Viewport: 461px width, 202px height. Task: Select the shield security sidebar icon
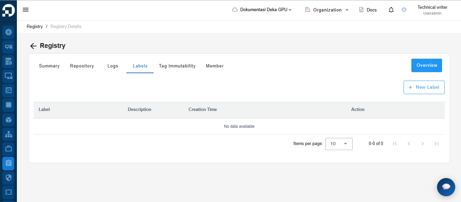(x=8, y=177)
